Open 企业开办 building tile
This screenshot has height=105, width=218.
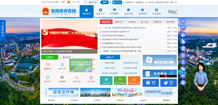point(91,79)
